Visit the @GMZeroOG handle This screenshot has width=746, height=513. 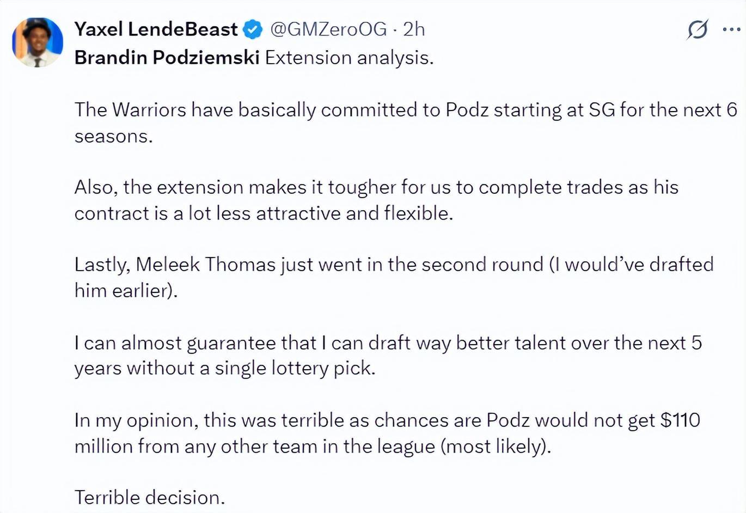(x=328, y=29)
